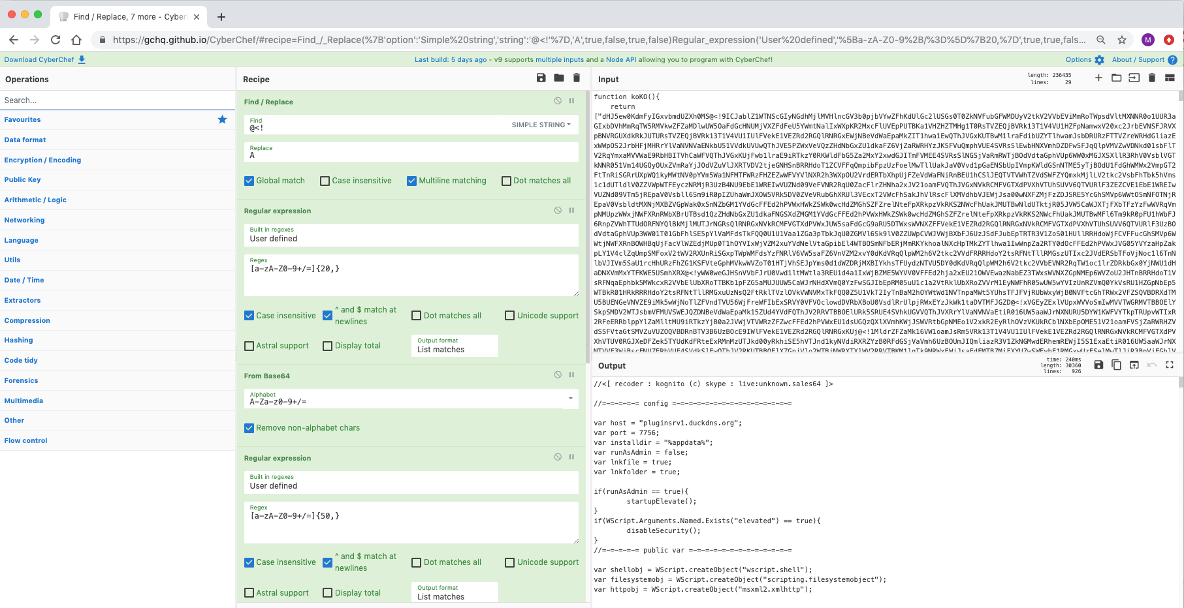1184x608 pixels.
Task: Undo the output-to-input switch
Action: click(1152, 365)
